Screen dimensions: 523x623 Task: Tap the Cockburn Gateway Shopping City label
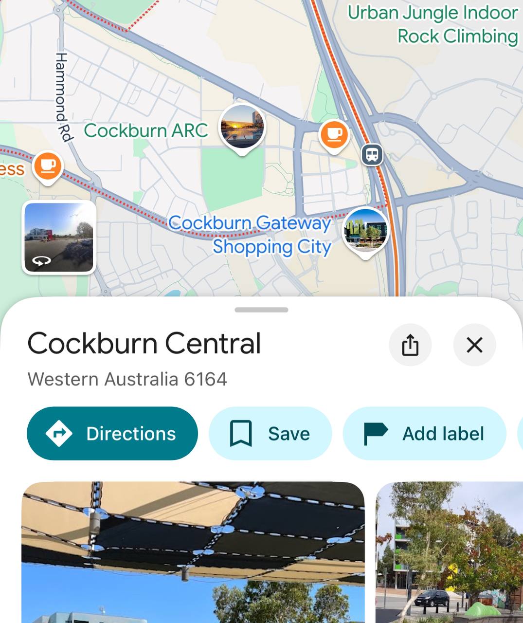[x=250, y=235]
